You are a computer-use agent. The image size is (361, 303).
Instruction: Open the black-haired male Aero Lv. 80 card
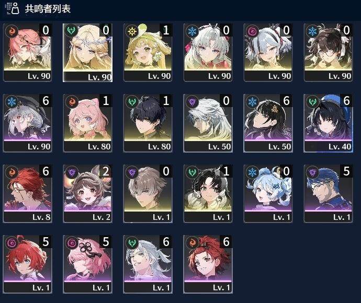pyautogui.click(x=148, y=123)
